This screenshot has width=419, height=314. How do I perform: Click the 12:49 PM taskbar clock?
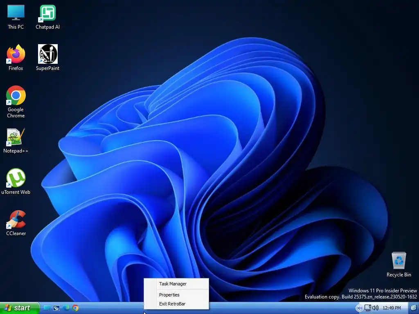[x=392, y=308]
